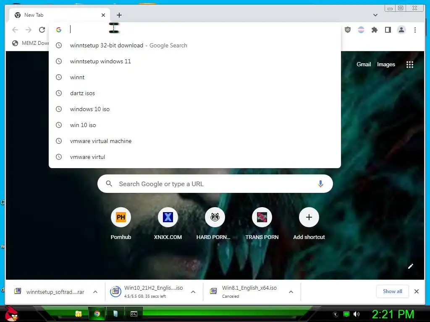The image size is (430, 322).
Task: Show hidden tray icons arrow
Action: point(336,314)
